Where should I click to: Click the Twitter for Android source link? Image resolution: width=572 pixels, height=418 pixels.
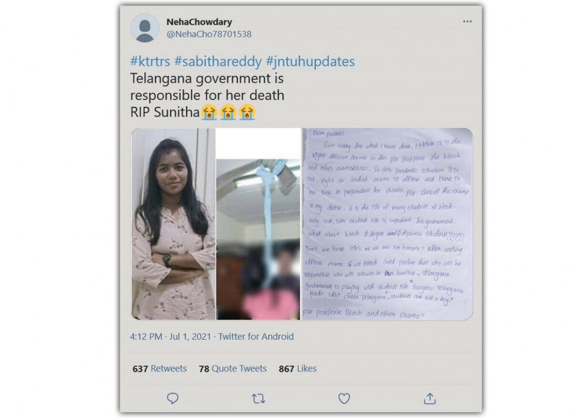[256, 337]
